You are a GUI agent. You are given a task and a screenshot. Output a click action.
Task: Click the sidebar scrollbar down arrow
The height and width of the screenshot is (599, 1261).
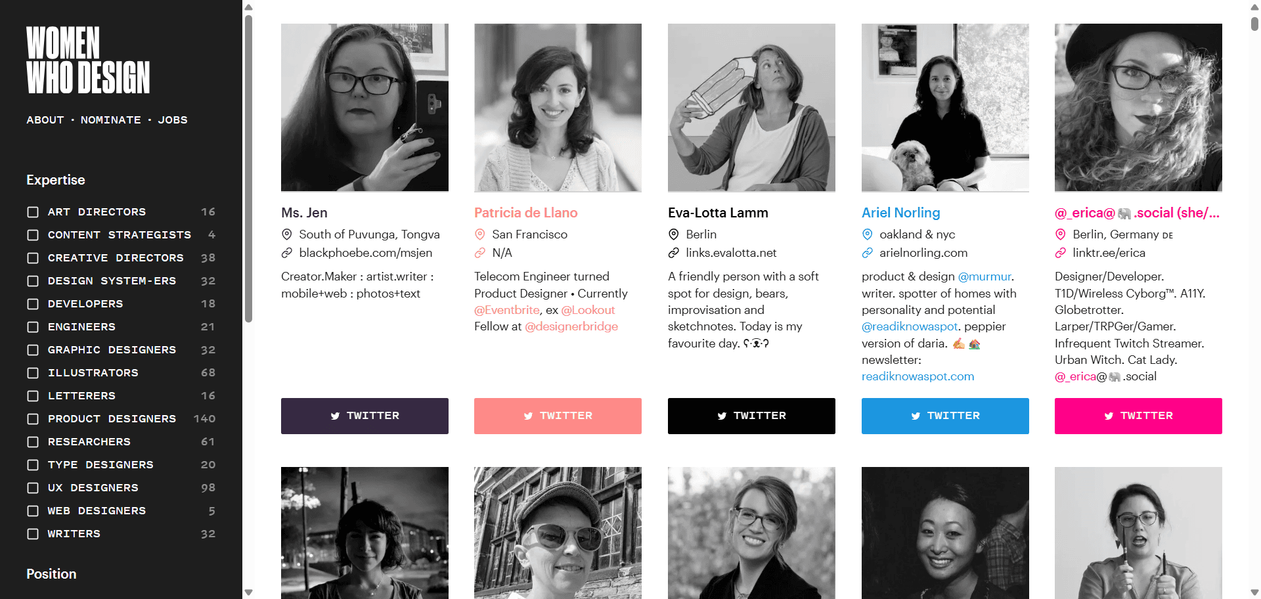click(249, 591)
